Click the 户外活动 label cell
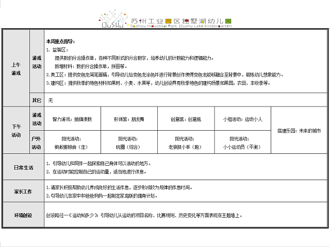 click(37, 143)
